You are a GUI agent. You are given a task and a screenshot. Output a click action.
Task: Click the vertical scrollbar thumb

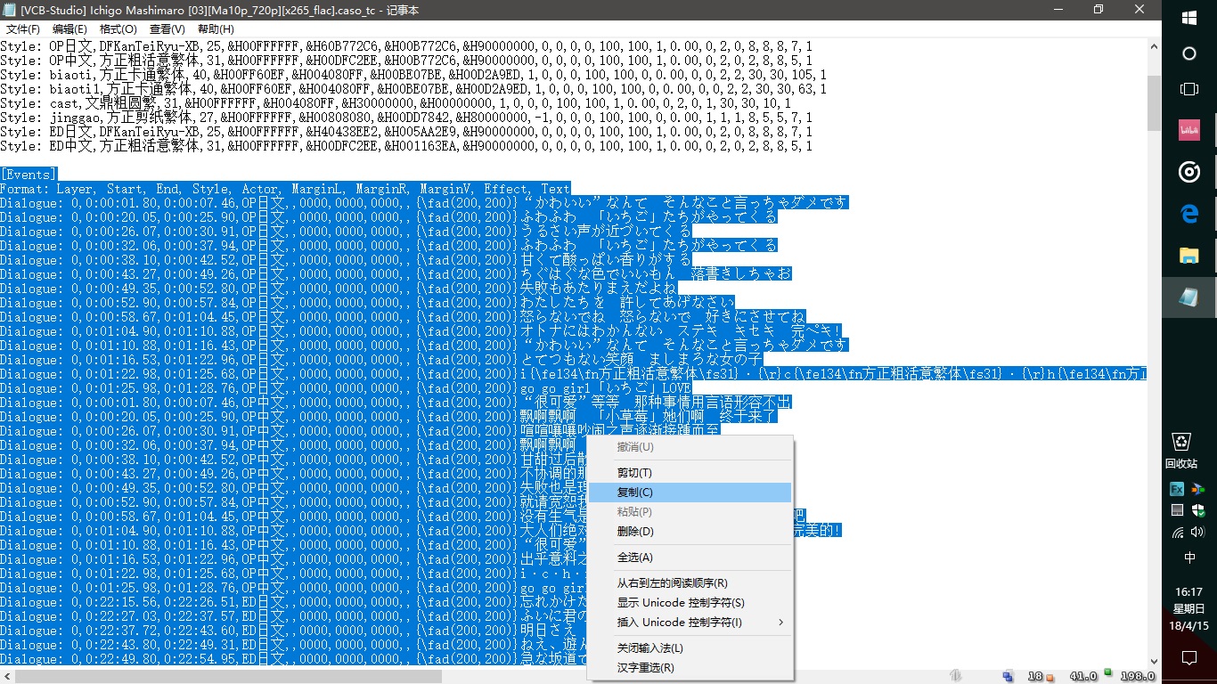pyautogui.click(x=1154, y=102)
